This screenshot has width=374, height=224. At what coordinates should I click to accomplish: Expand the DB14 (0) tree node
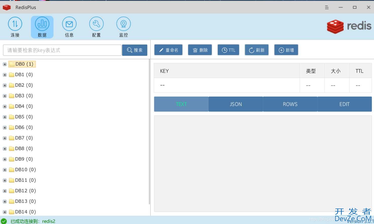click(x=5, y=212)
